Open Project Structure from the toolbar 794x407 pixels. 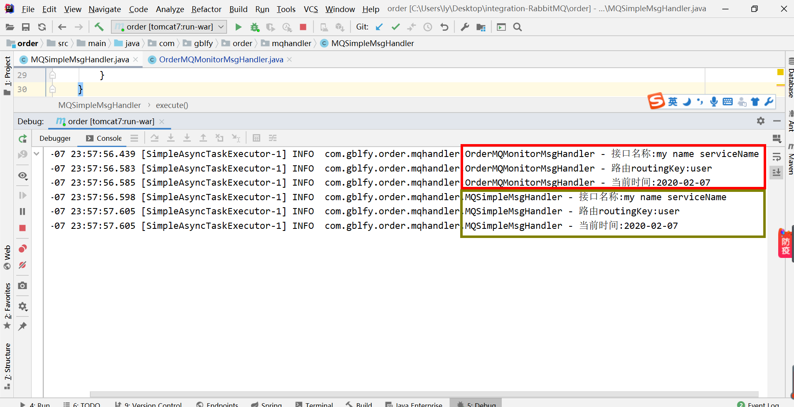[x=481, y=27]
